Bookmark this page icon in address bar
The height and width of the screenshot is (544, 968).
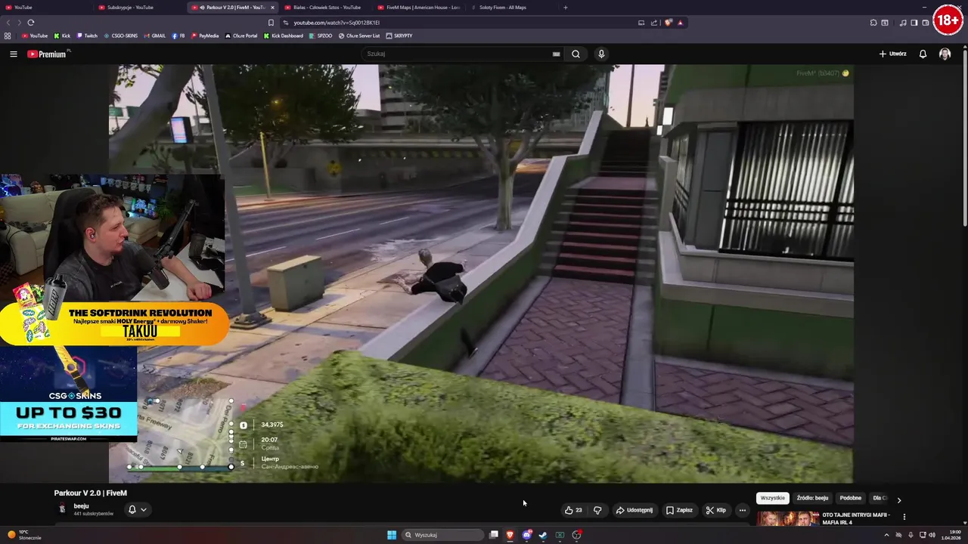(x=271, y=23)
